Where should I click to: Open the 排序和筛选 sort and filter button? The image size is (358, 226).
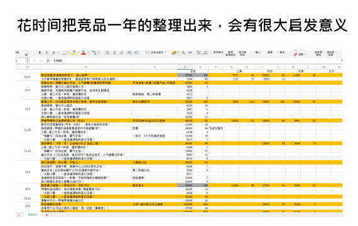click(x=318, y=53)
